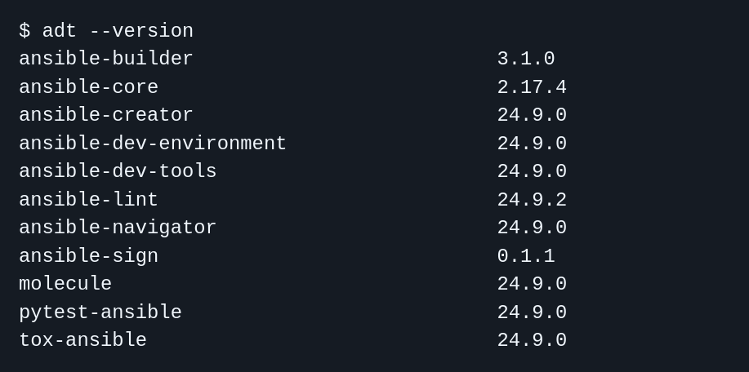Viewport: 749px width, 372px height.
Task: Click the ansible-sign package name
Action: [x=88, y=256]
